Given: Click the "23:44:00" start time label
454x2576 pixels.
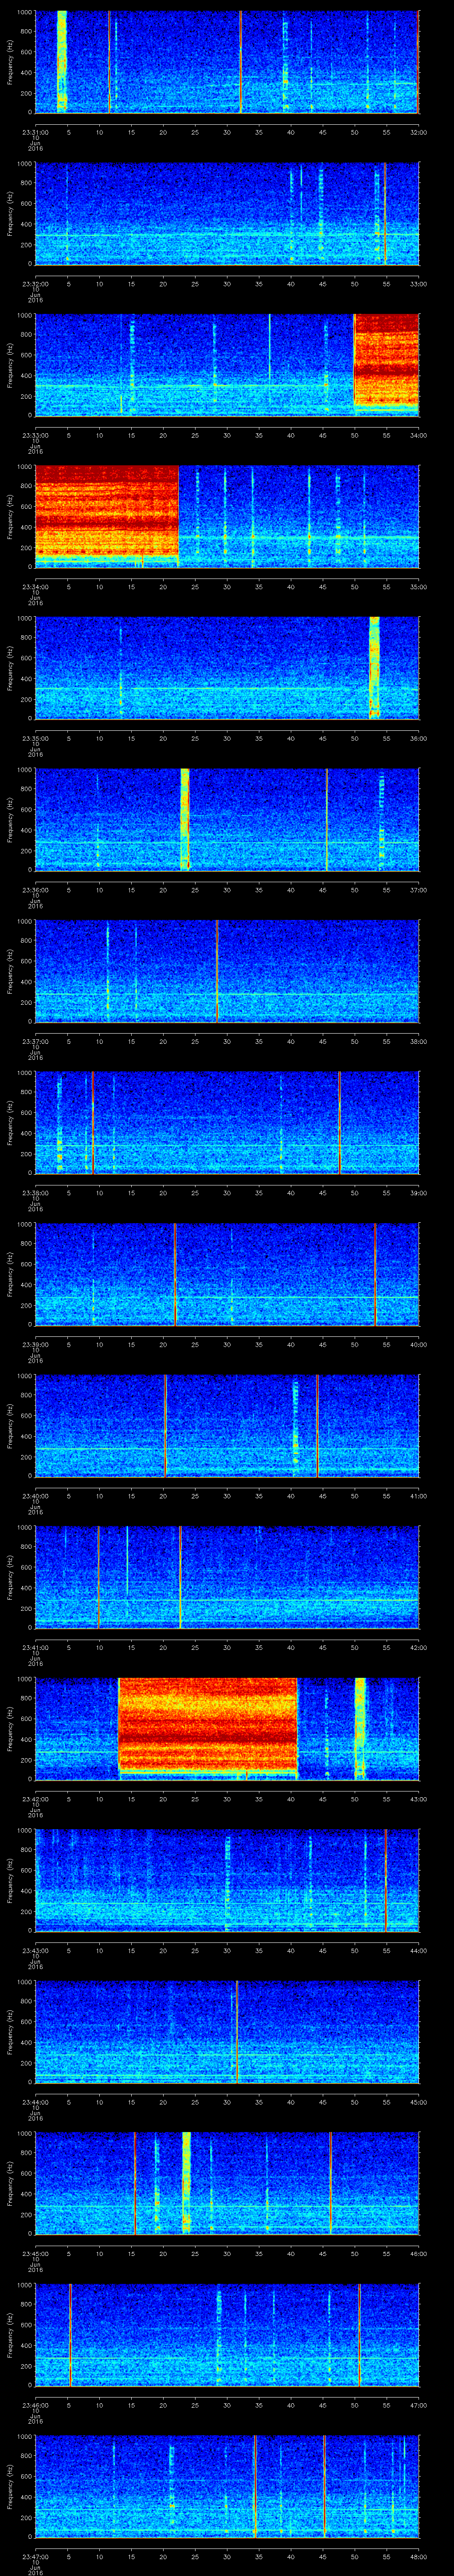Looking at the screenshot, I should pos(35,2102).
